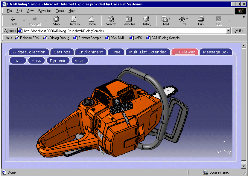248x176 pixels.
Task: Load the Husq model button
Action: click(x=36, y=61)
